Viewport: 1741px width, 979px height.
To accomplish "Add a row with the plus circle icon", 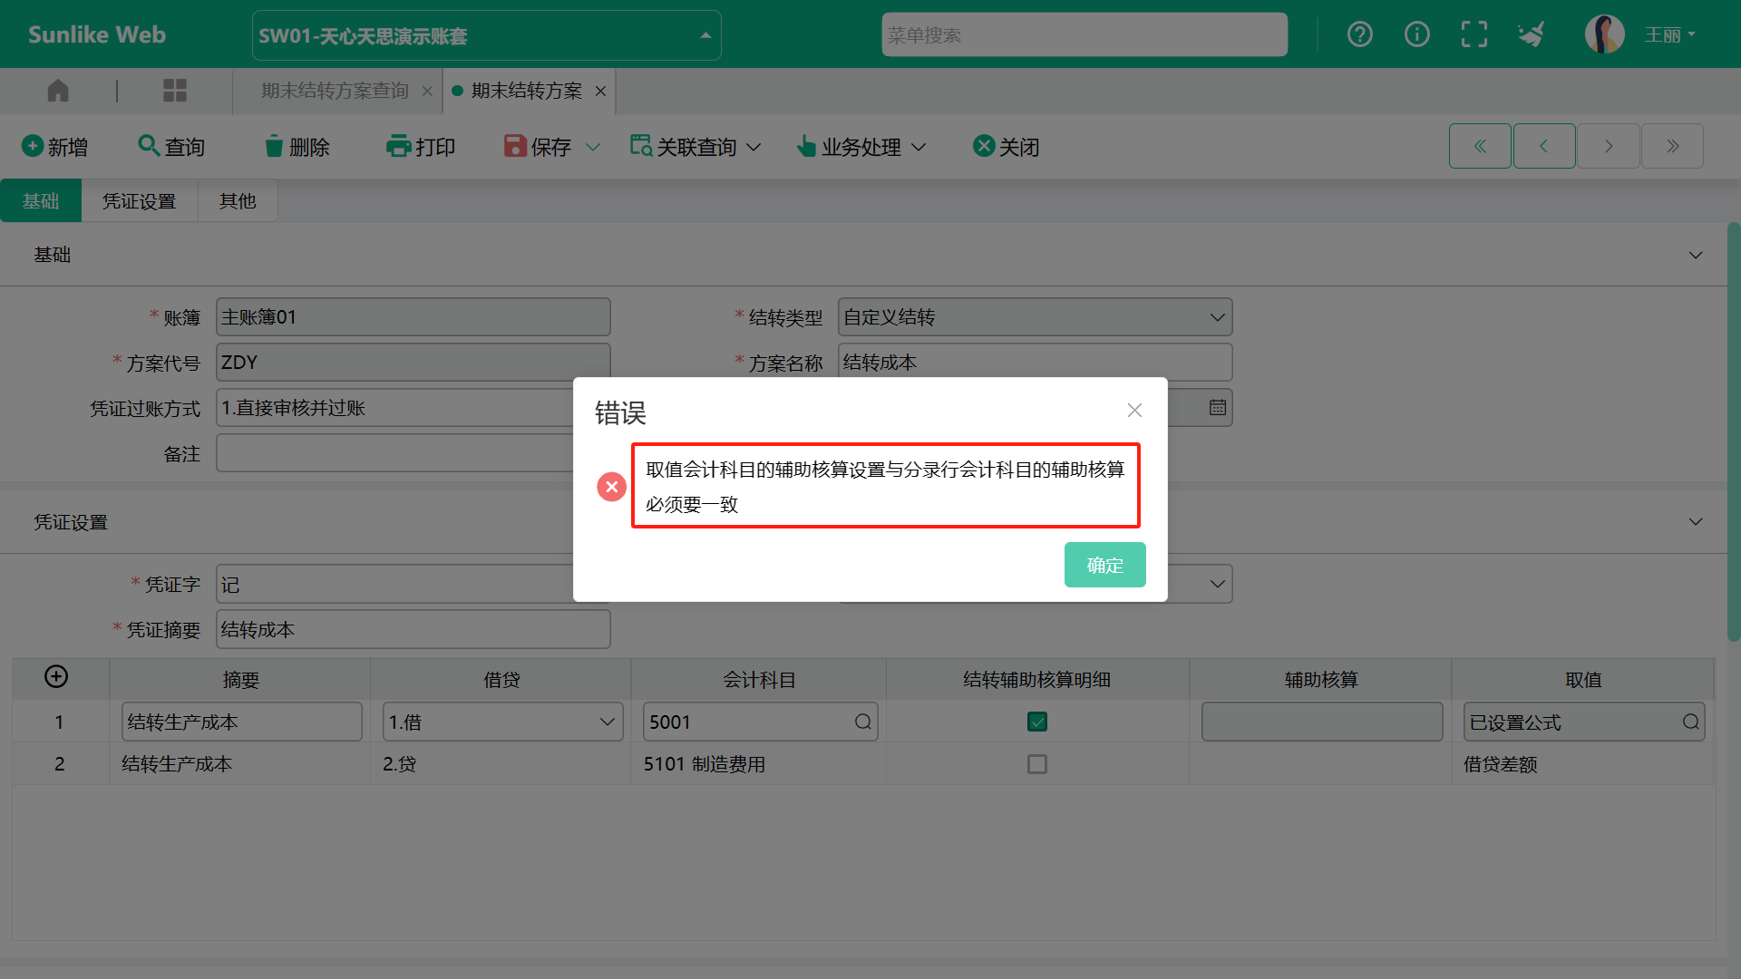I will pos(56,677).
